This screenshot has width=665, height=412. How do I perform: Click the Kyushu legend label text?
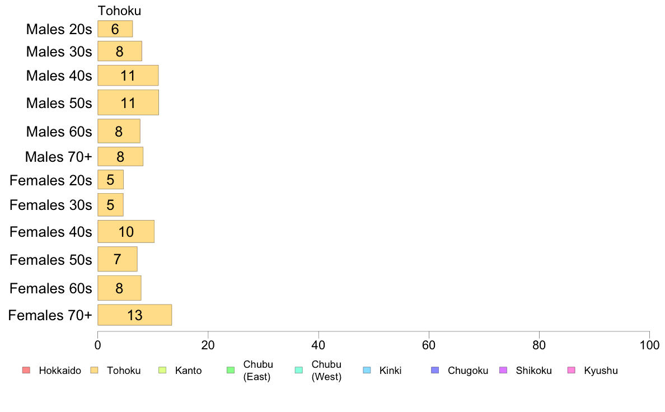601,371
